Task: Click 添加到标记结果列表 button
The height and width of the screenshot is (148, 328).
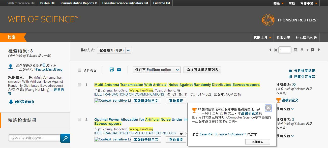Action: (202, 70)
